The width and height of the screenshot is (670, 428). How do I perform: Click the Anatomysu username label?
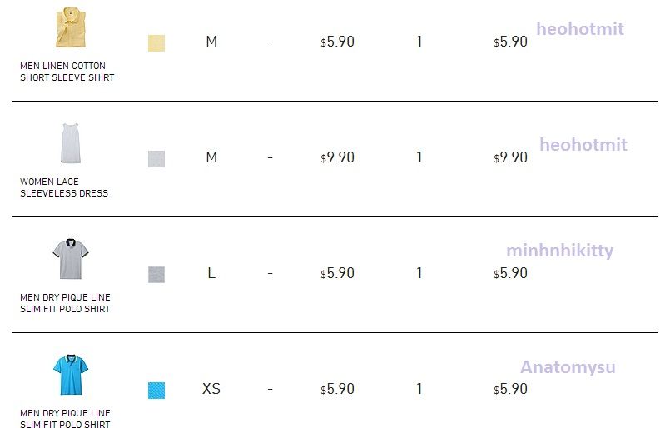(568, 367)
